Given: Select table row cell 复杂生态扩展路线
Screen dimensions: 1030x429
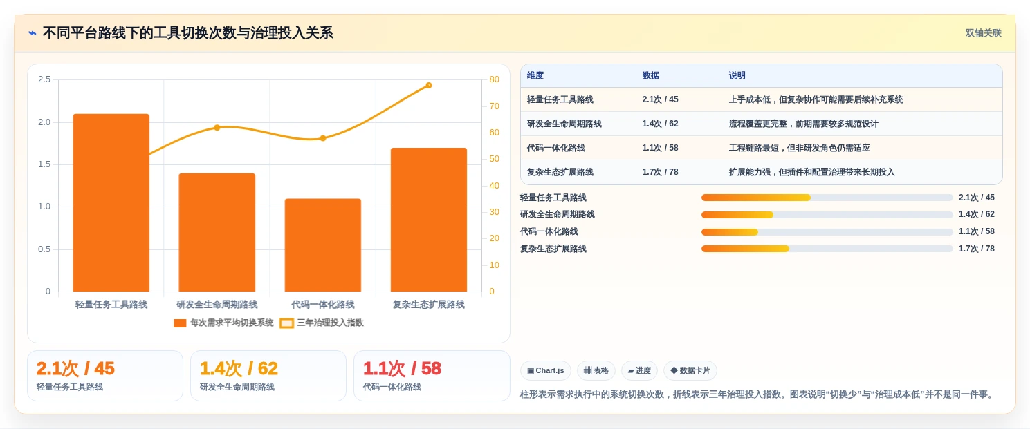Looking at the screenshot, I should tap(560, 172).
